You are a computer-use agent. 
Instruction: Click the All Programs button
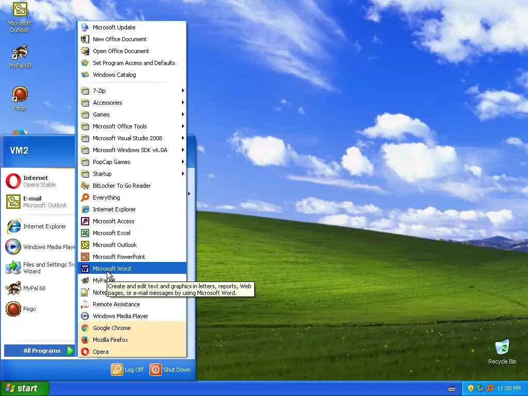(x=39, y=351)
